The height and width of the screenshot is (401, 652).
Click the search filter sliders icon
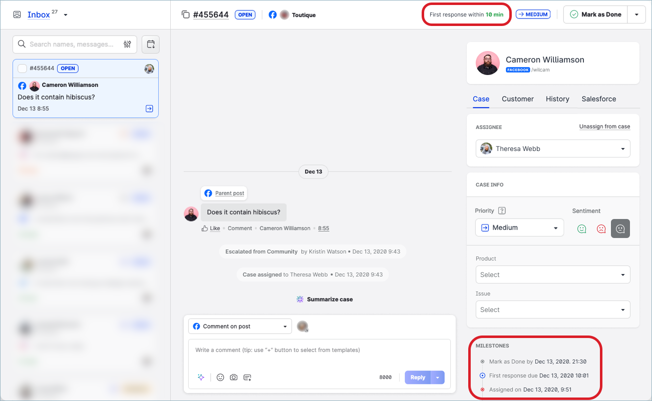click(128, 44)
